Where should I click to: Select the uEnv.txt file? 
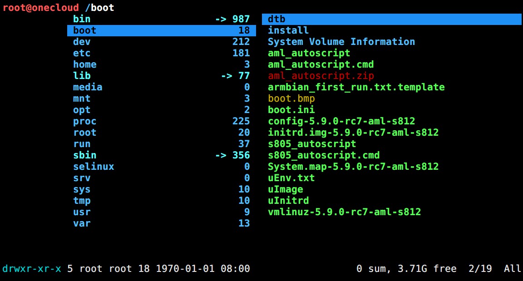[291, 178]
